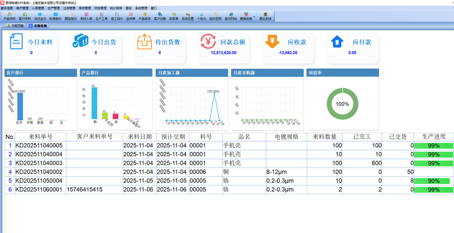Open the 财务管理 menu
Viewport: 454px width, 233px height.
pyautogui.click(x=100, y=8)
